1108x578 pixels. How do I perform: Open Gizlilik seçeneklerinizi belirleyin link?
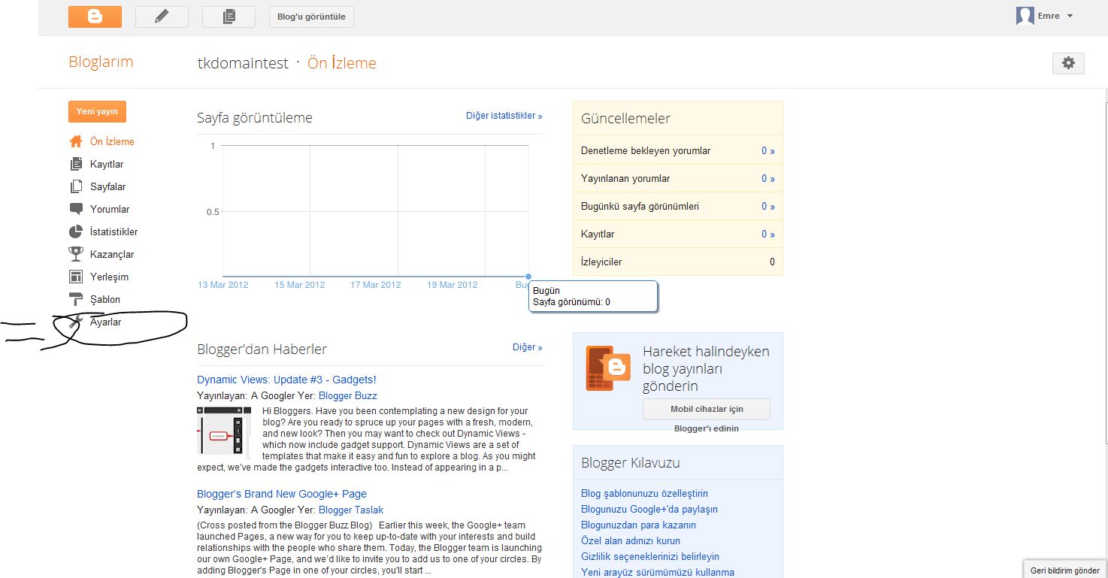(x=650, y=556)
